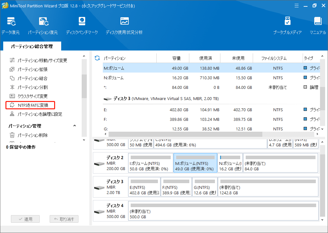This screenshot has height=233, width=328.
Task: Click the パーティション移動/サイズ変更 icon
Action: click(12, 60)
